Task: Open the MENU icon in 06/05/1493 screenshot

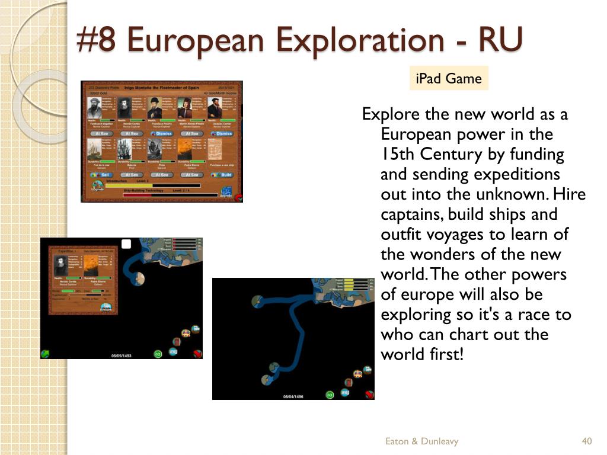Action: point(173,351)
